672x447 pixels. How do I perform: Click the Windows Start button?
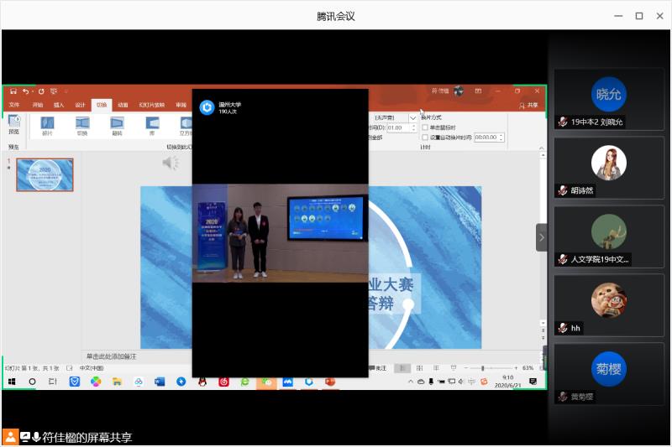tap(12, 382)
